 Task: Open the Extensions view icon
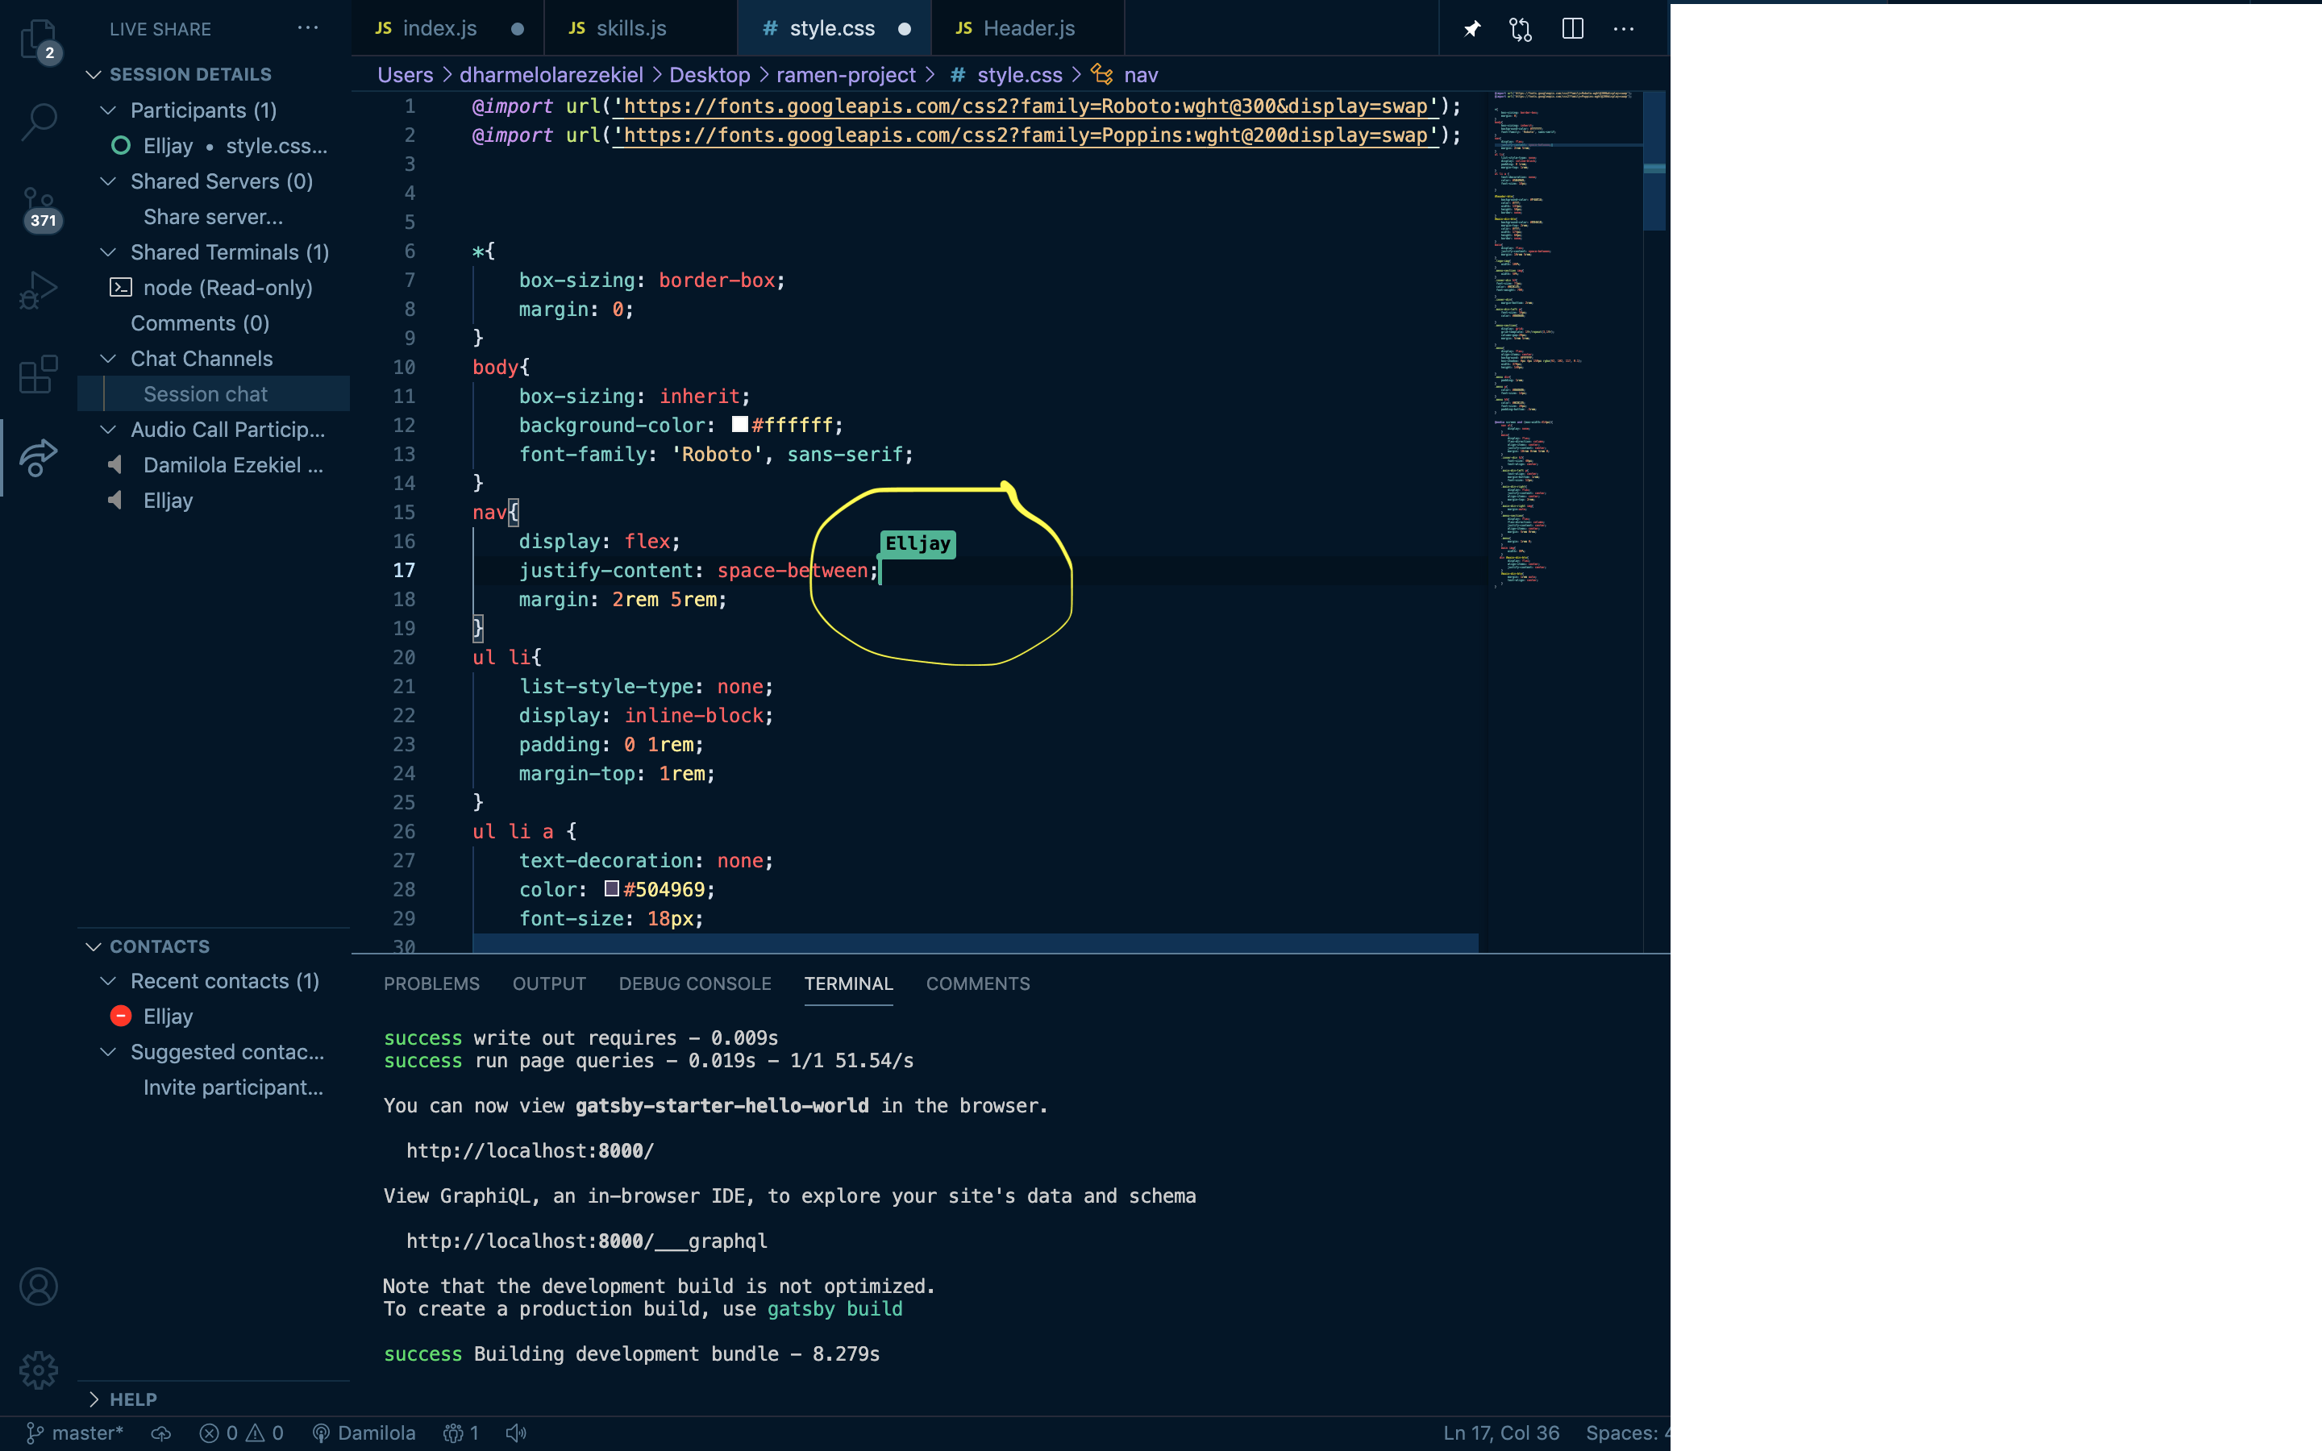(39, 374)
